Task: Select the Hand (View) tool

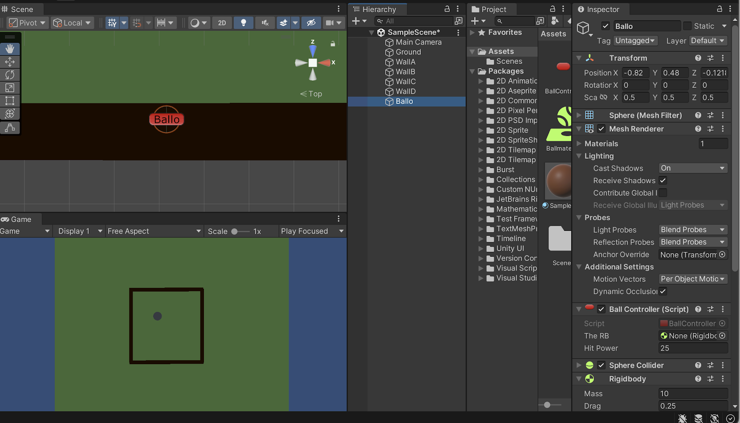Action: [x=10, y=49]
